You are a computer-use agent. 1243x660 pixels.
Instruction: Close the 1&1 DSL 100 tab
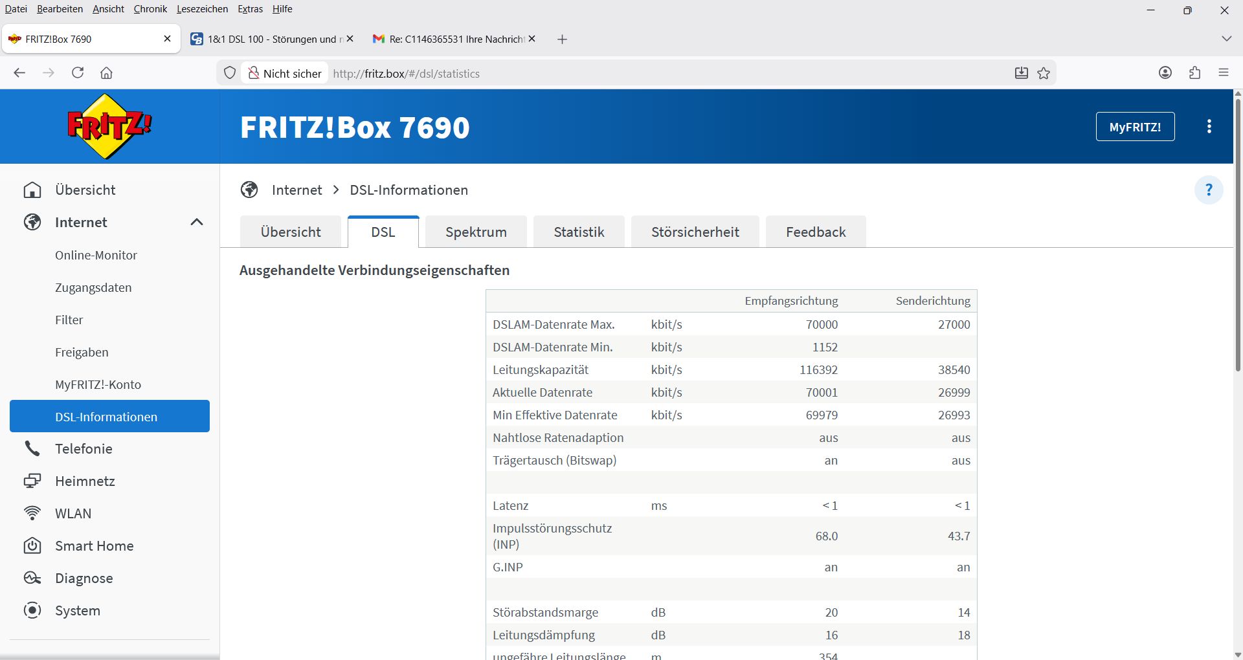click(350, 39)
